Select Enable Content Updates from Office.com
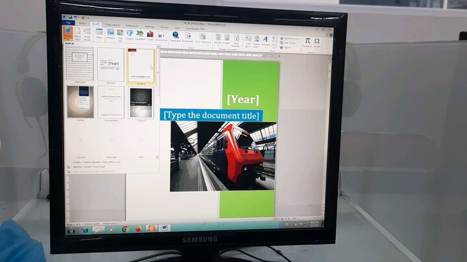Viewport: 467px width, 262px height. click(x=98, y=162)
